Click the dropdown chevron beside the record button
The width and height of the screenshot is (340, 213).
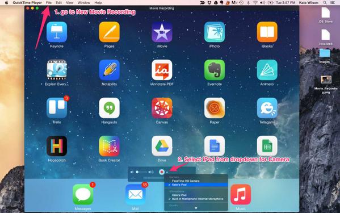click(x=167, y=172)
